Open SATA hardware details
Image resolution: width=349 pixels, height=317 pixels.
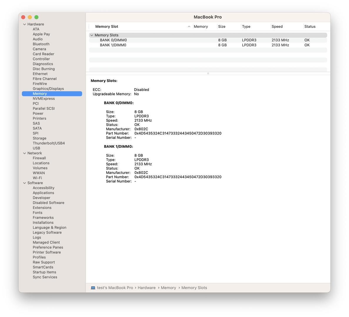[x=37, y=128]
